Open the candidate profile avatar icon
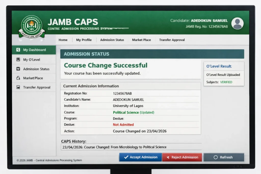Image resolution: width=261 pixels, height=174 pixels. pos(237,23)
